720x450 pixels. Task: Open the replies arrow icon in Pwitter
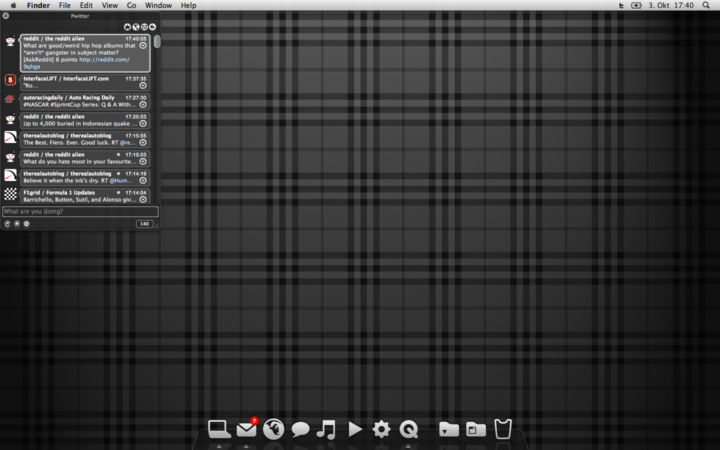(152, 27)
